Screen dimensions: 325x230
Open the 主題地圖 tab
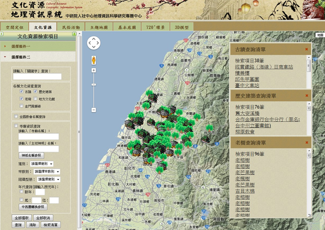pos(99,27)
